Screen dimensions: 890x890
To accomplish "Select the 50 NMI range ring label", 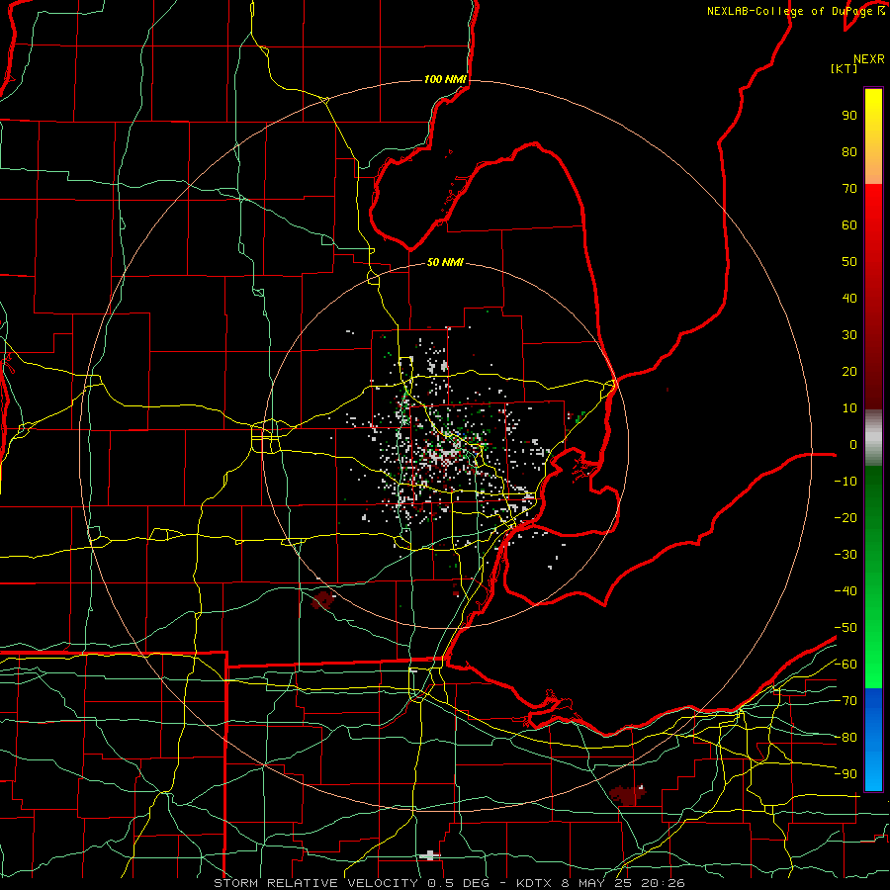I will coord(445,262).
